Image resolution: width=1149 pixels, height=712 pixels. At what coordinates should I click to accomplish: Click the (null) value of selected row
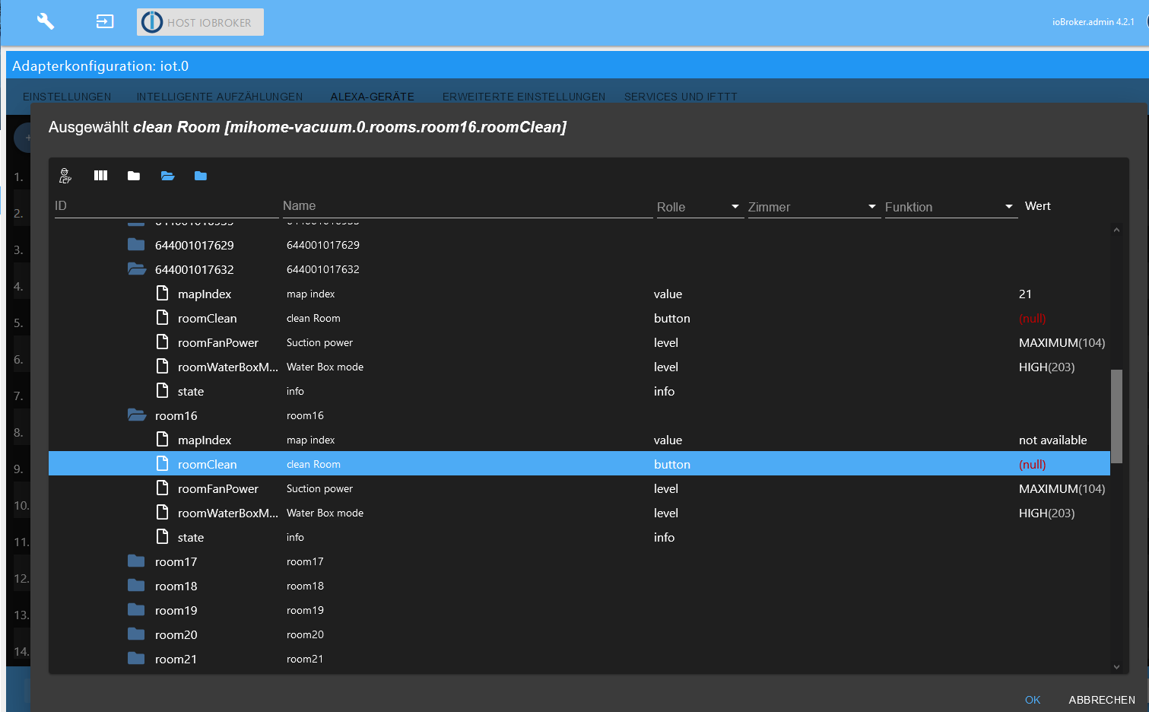coord(1032,464)
